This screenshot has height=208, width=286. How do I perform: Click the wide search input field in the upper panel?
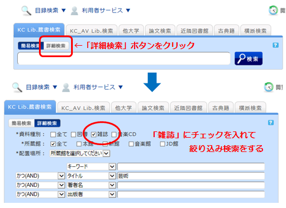click(x=124, y=58)
